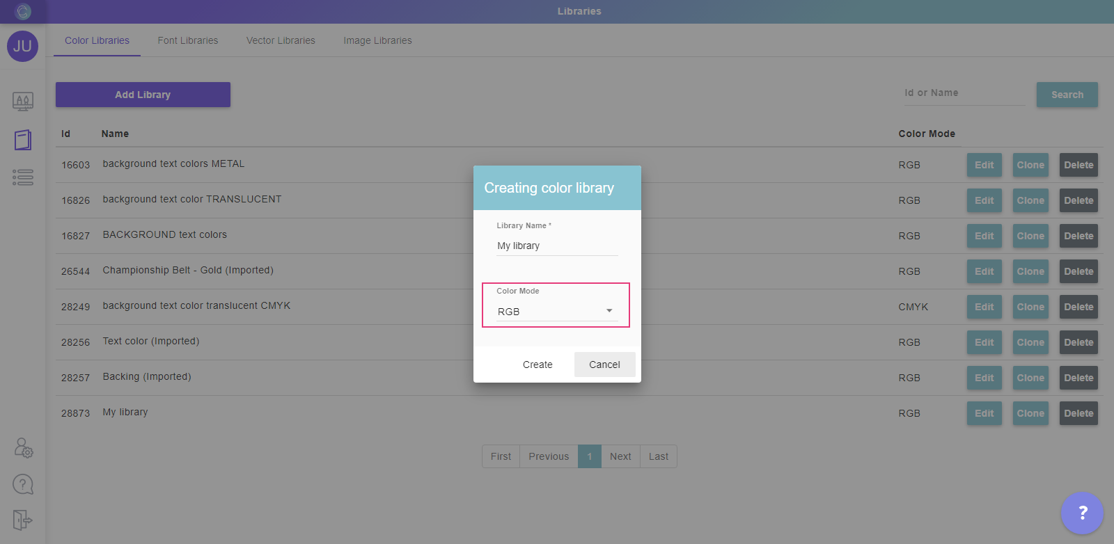Screen dimensions: 1114x544
Task: Expand the Color Mode dropdown
Action: point(556,312)
